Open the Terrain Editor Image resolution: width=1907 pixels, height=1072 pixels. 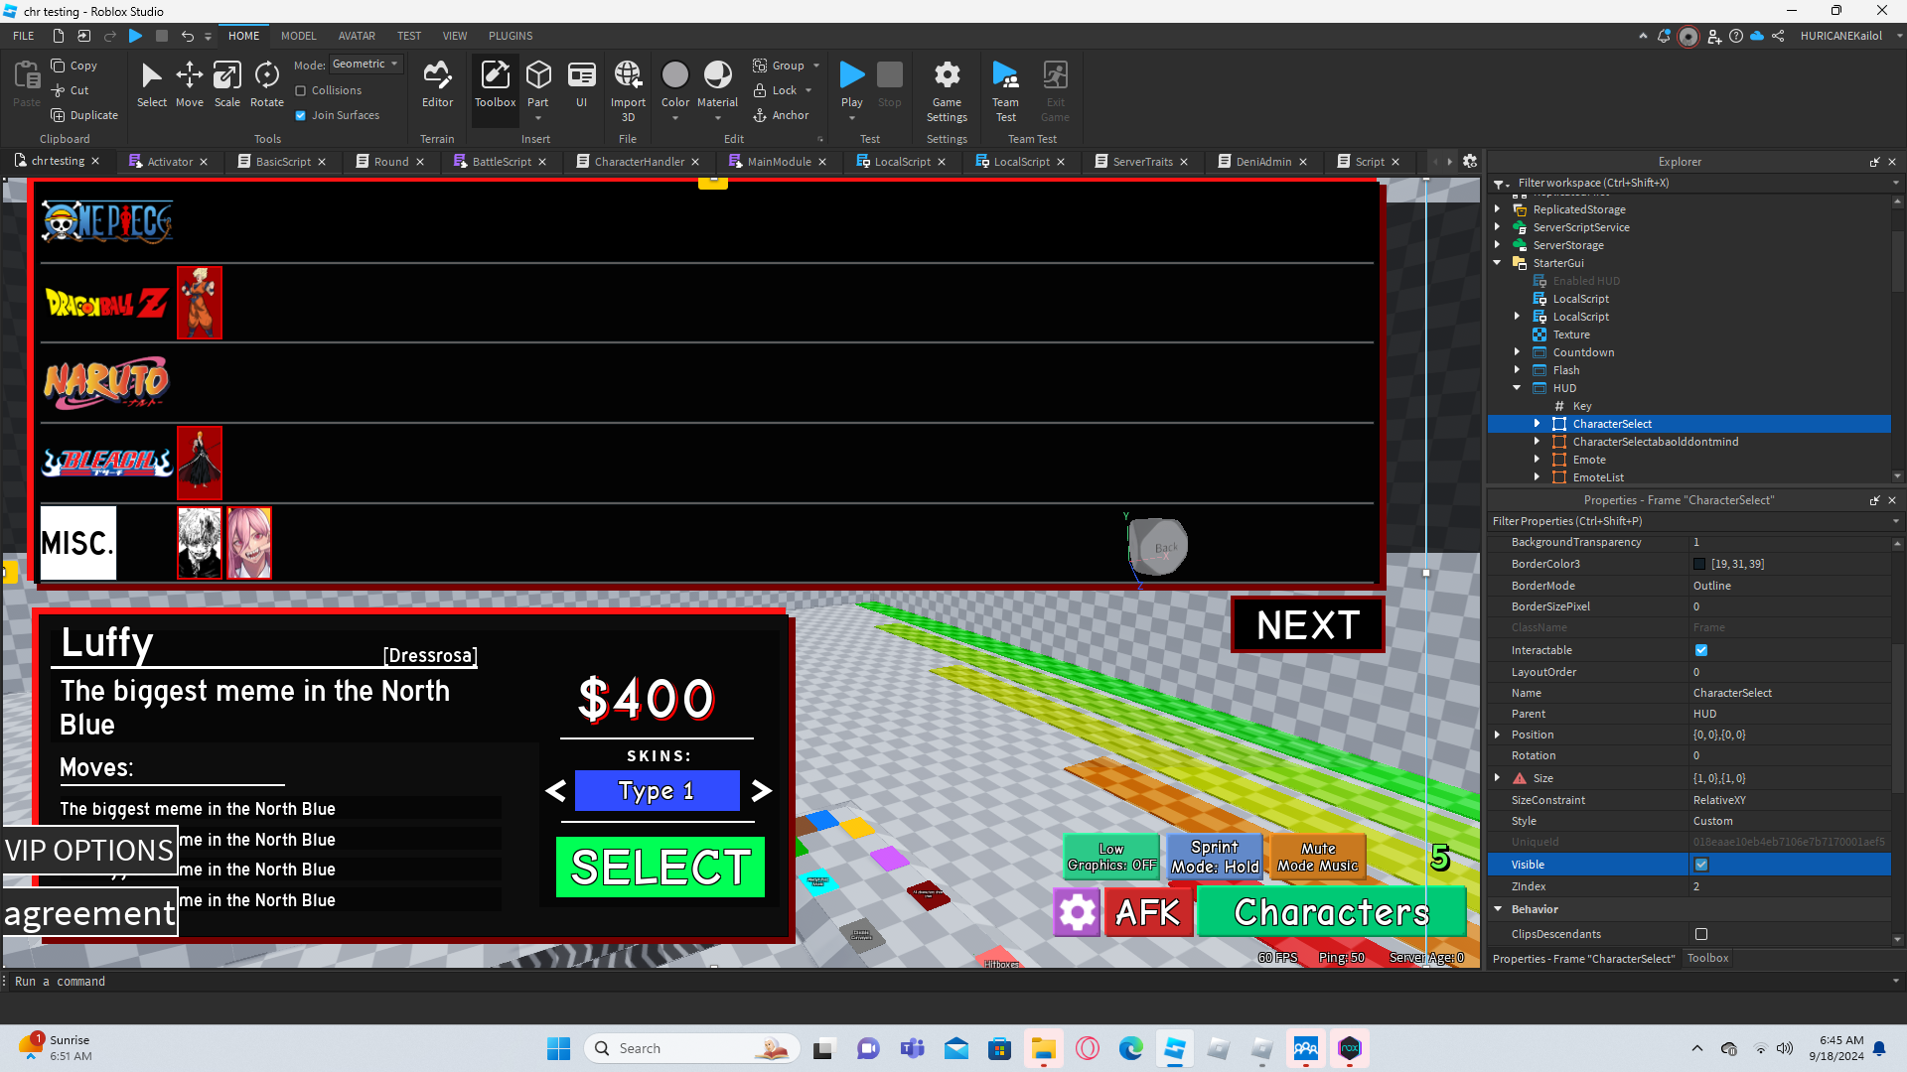[437, 83]
